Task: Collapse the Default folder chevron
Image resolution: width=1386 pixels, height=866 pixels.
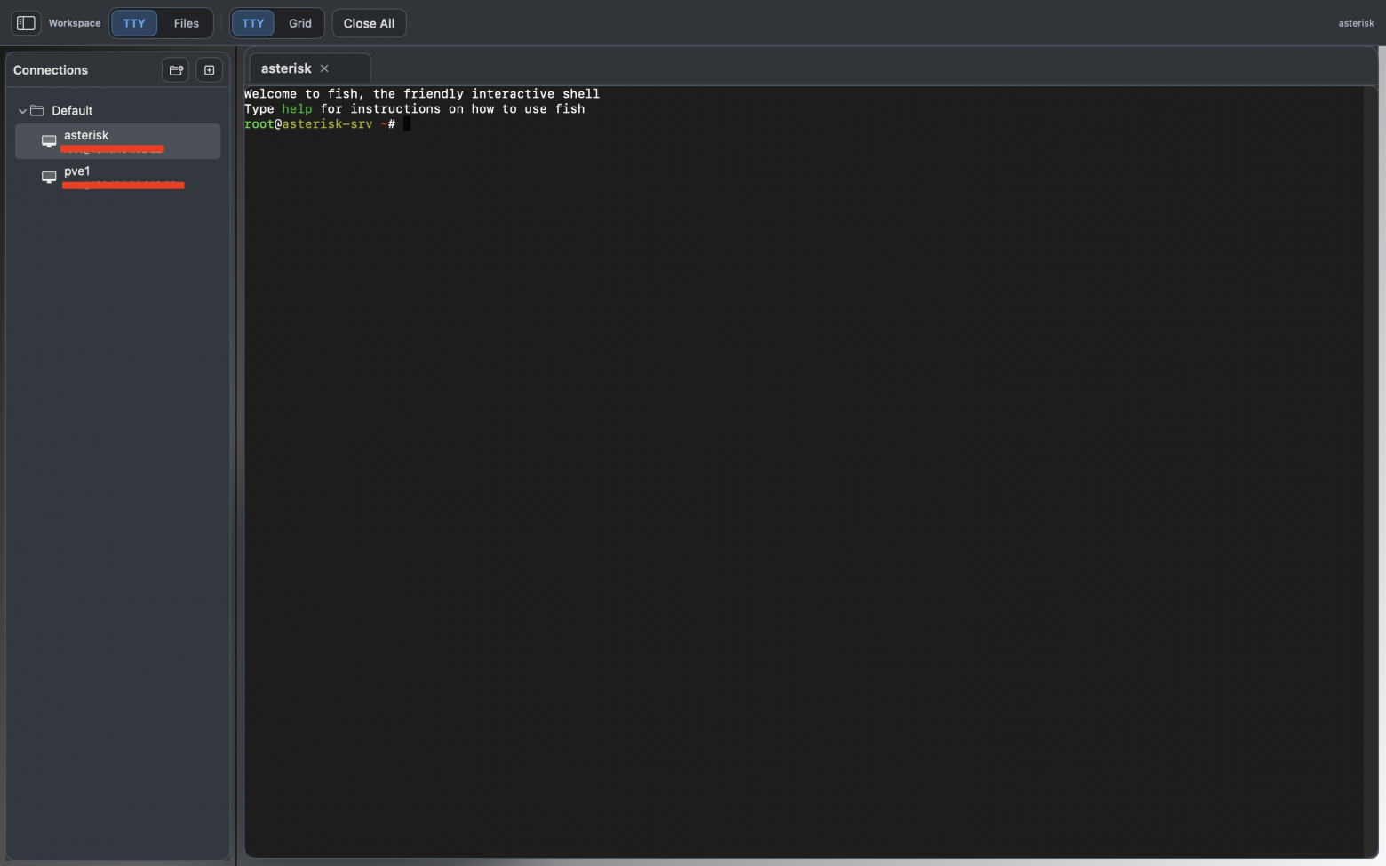Action: (x=22, y=111)
